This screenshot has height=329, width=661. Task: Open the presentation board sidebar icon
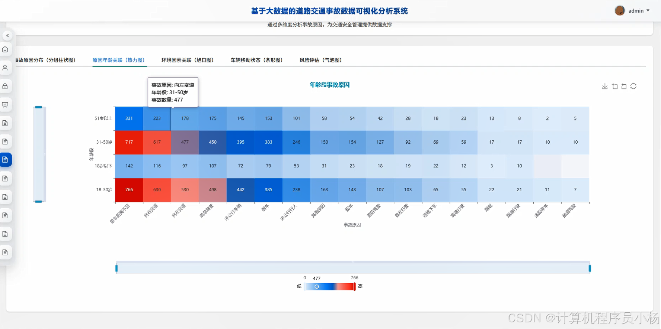(5, 105)
